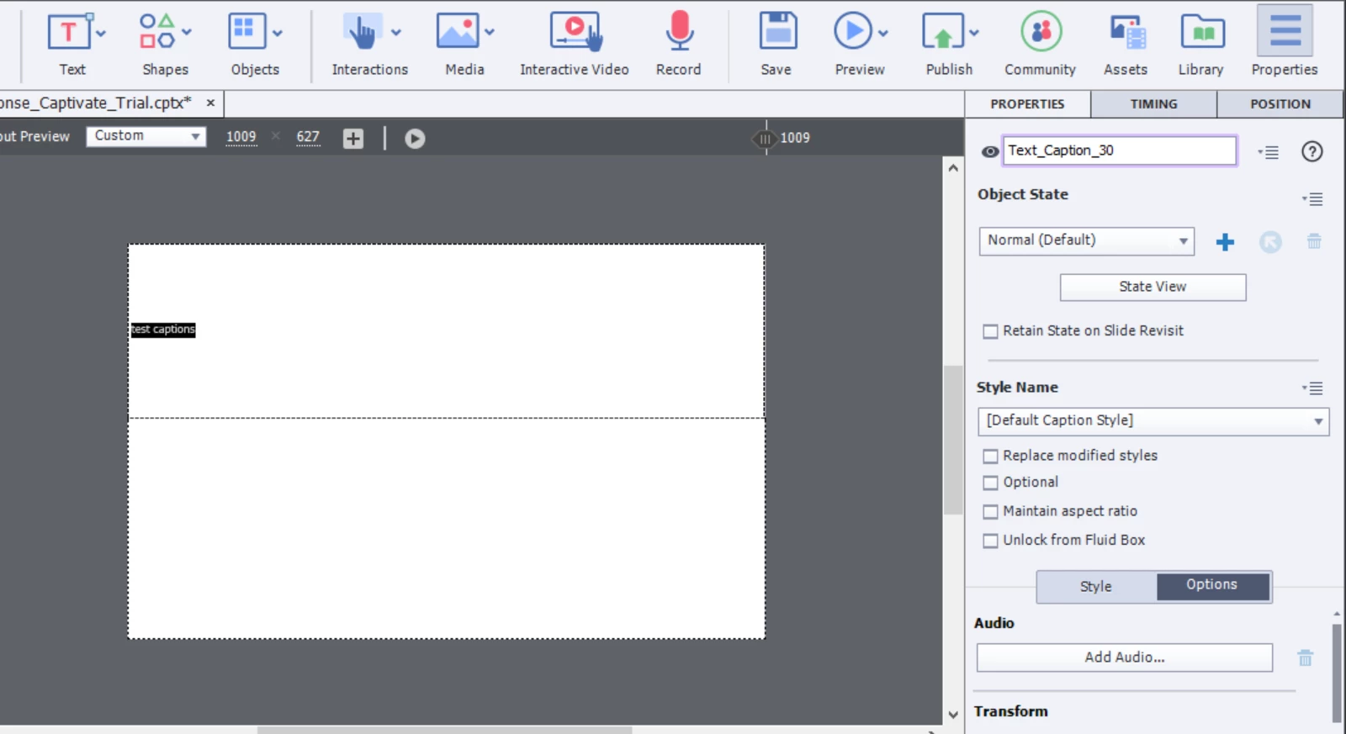This screenshot has width=1346, height=734.
Task: Open the Object State options menu
Action: pos(1312,199)
